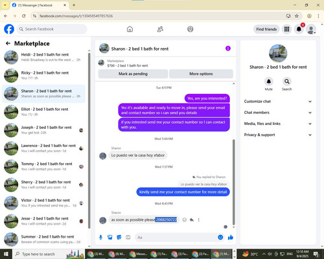
Task: Expand Chat members section
Action: (x=278, y=113)
